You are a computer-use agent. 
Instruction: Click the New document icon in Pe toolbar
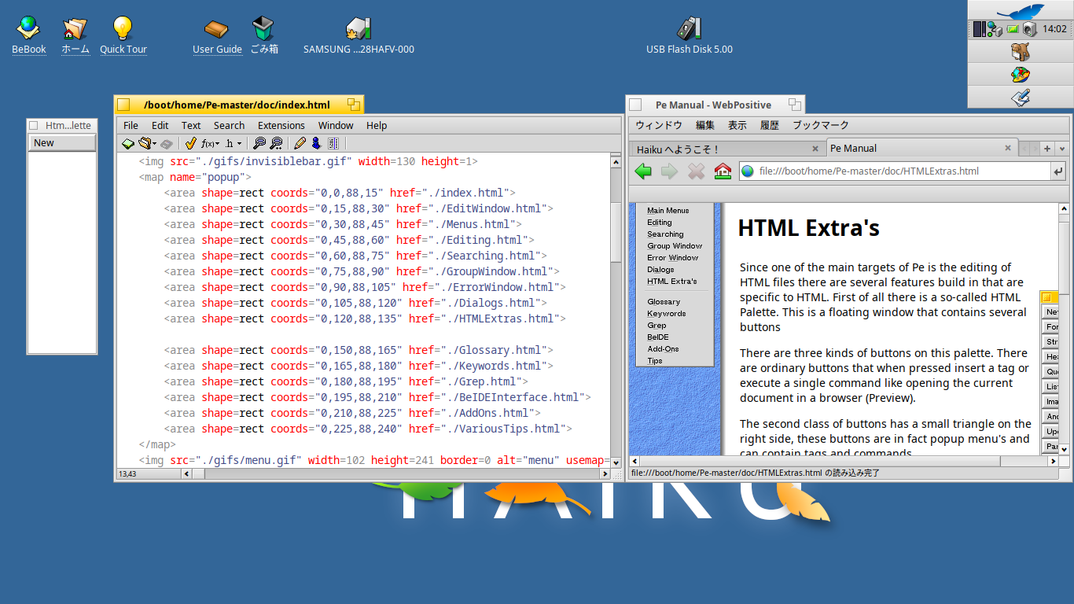tap(127, 143)
